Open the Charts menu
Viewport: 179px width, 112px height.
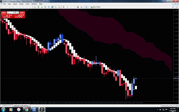point(21,4)
